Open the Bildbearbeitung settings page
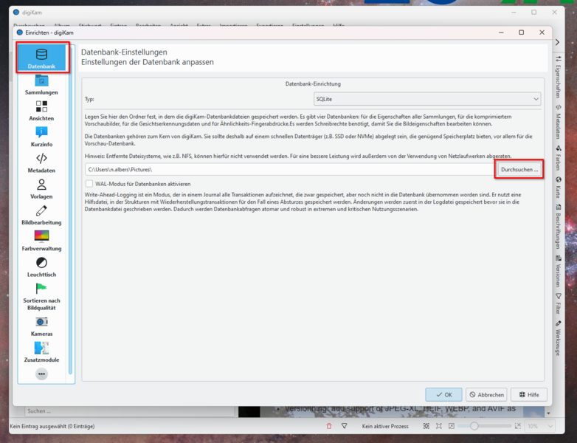 [x=41, y=215]
